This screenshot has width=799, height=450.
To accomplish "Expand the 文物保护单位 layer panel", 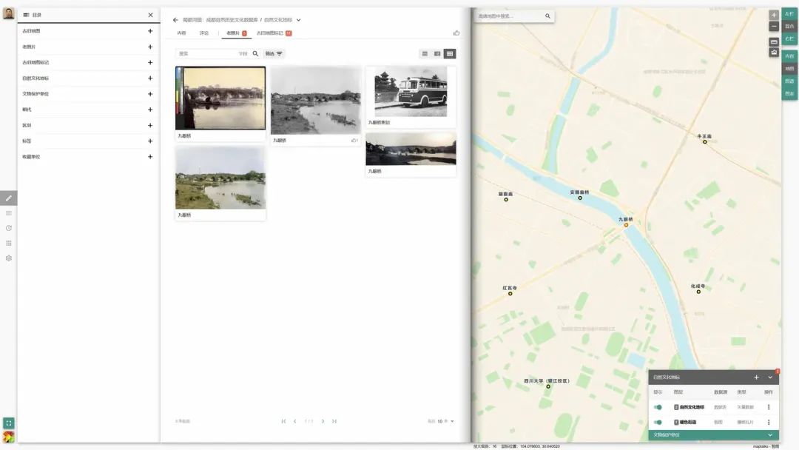I will point(770,435).
